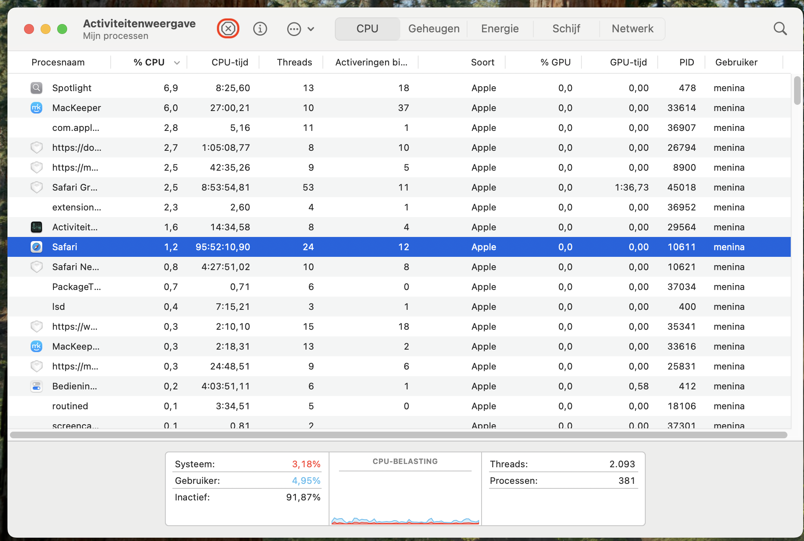Screen dimensions: 804x541
Task: Sort by the Threads column header
Action: click(x=294, y=62)
